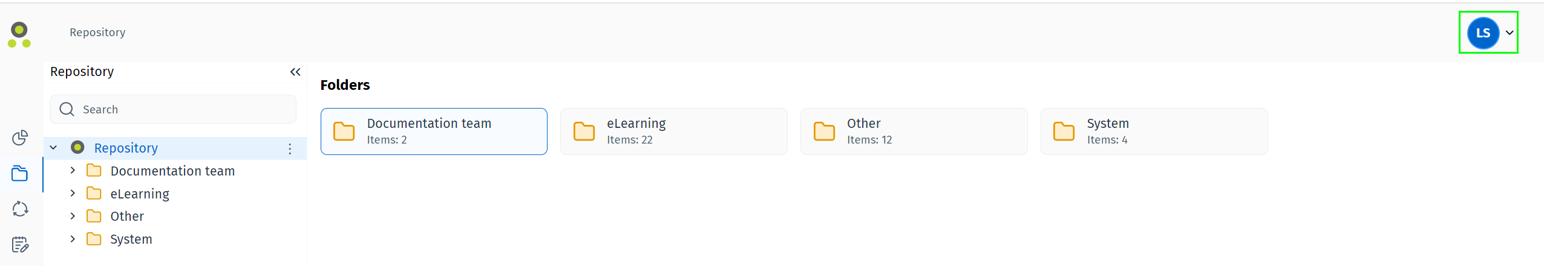1544x266 pixels.
Task: Focus the repository Search field
Action: [182, 109]
